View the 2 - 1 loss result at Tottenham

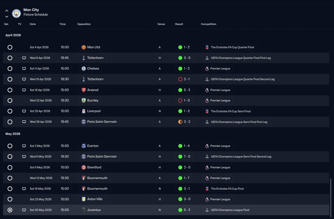coord(184,79)
